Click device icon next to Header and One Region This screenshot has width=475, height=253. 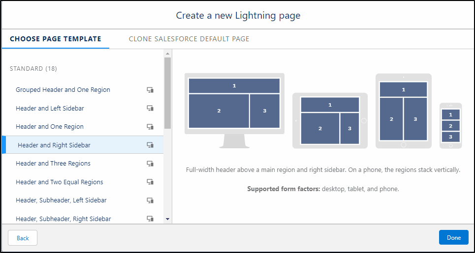[x=150, y=127]
